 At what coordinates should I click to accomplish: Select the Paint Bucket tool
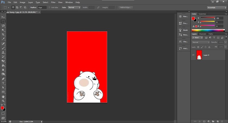(x=3, y=65)
